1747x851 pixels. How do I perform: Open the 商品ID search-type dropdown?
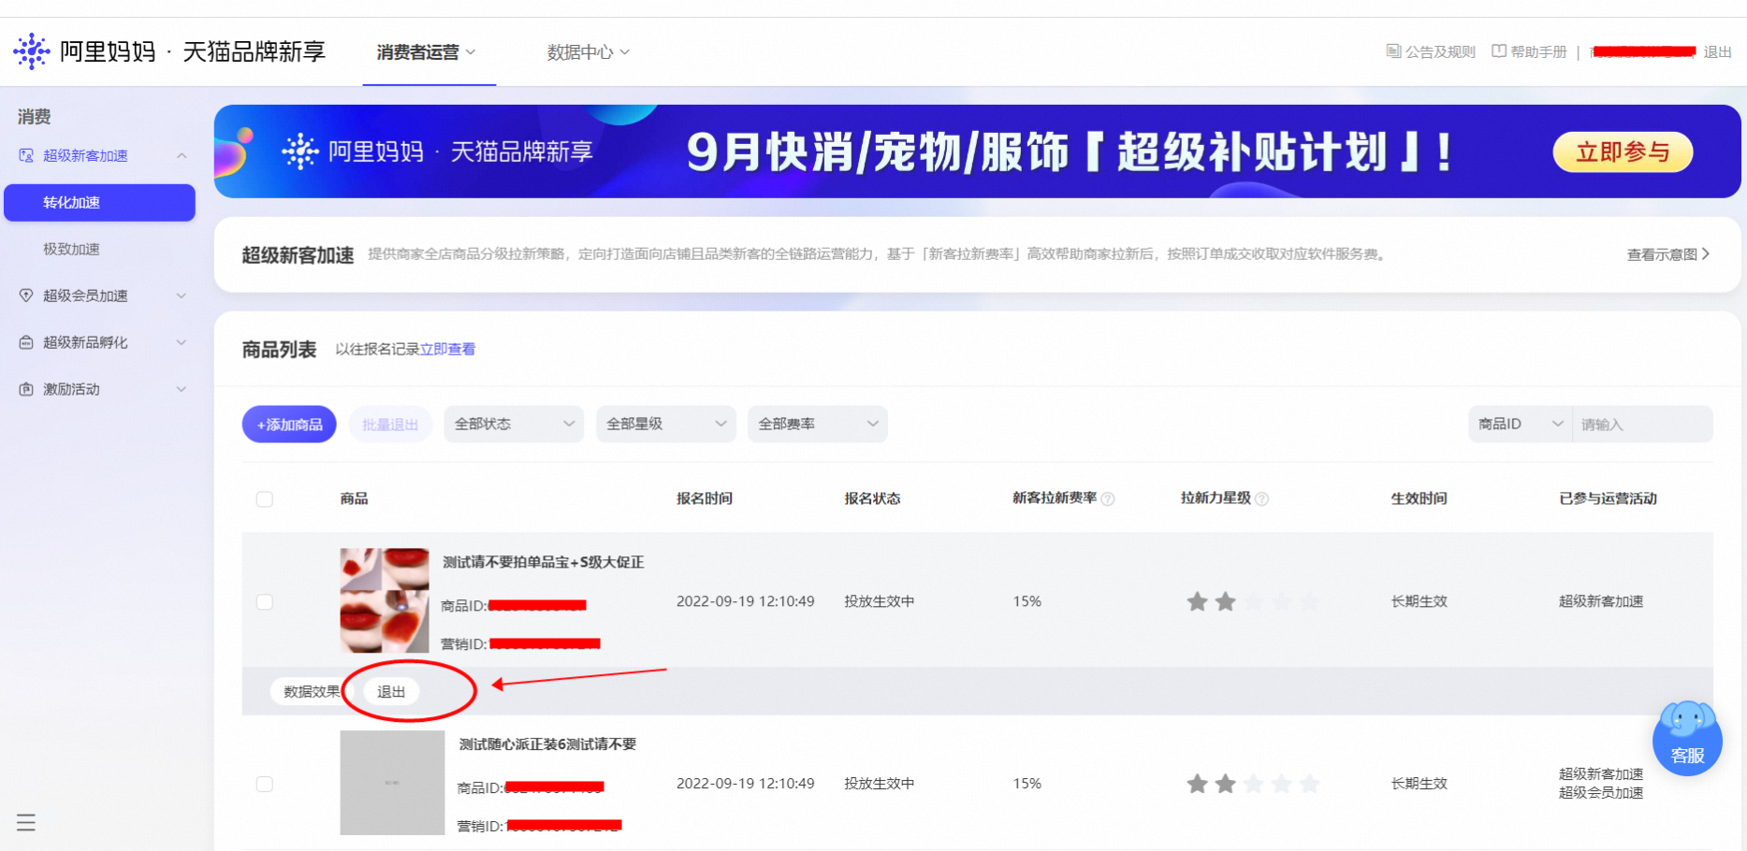(x=1521, y=424)
